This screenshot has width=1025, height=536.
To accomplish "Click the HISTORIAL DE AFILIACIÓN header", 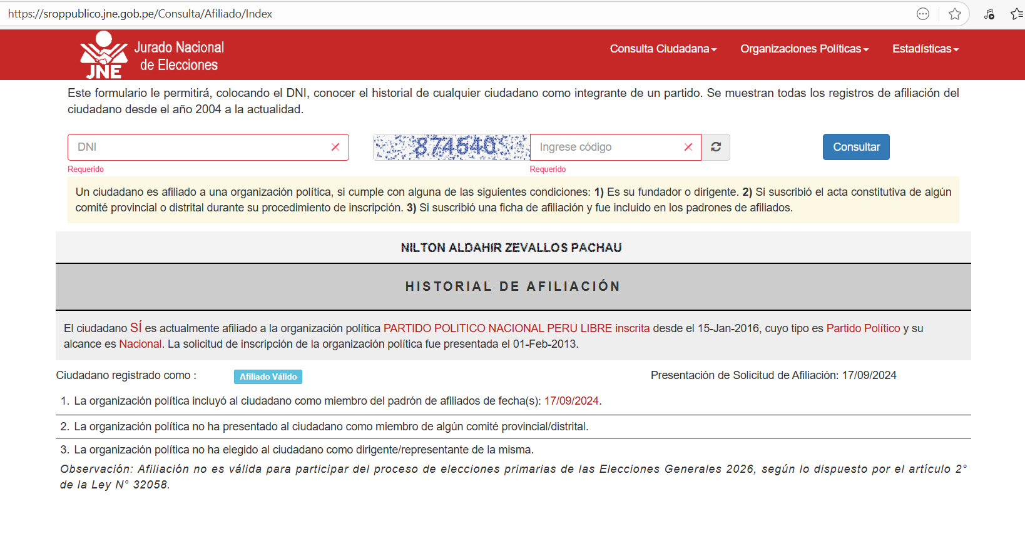I will [x=512, y=286].
